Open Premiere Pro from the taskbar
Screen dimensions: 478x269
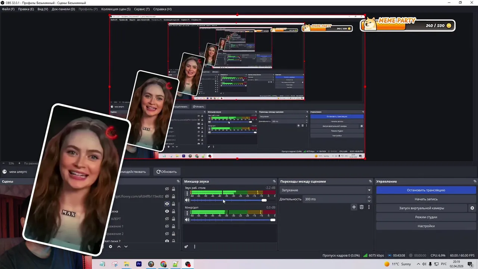[x=139, y=264]
